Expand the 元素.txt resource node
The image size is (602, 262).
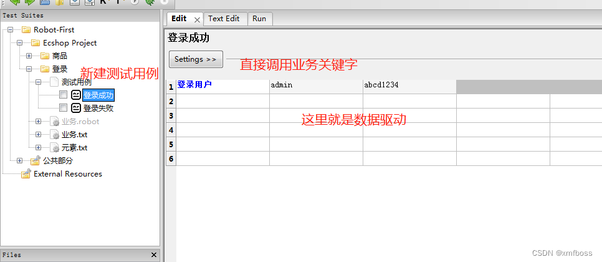coord(39,147)
